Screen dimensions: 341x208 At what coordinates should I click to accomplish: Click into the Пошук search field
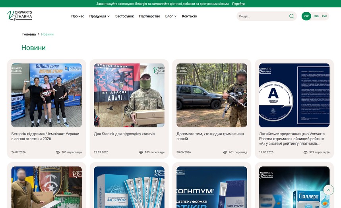263,16
